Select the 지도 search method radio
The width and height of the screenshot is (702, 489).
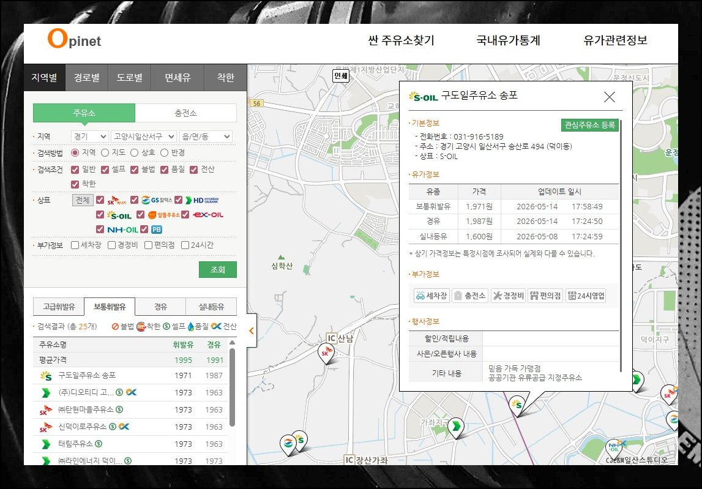tap(105, 153)
